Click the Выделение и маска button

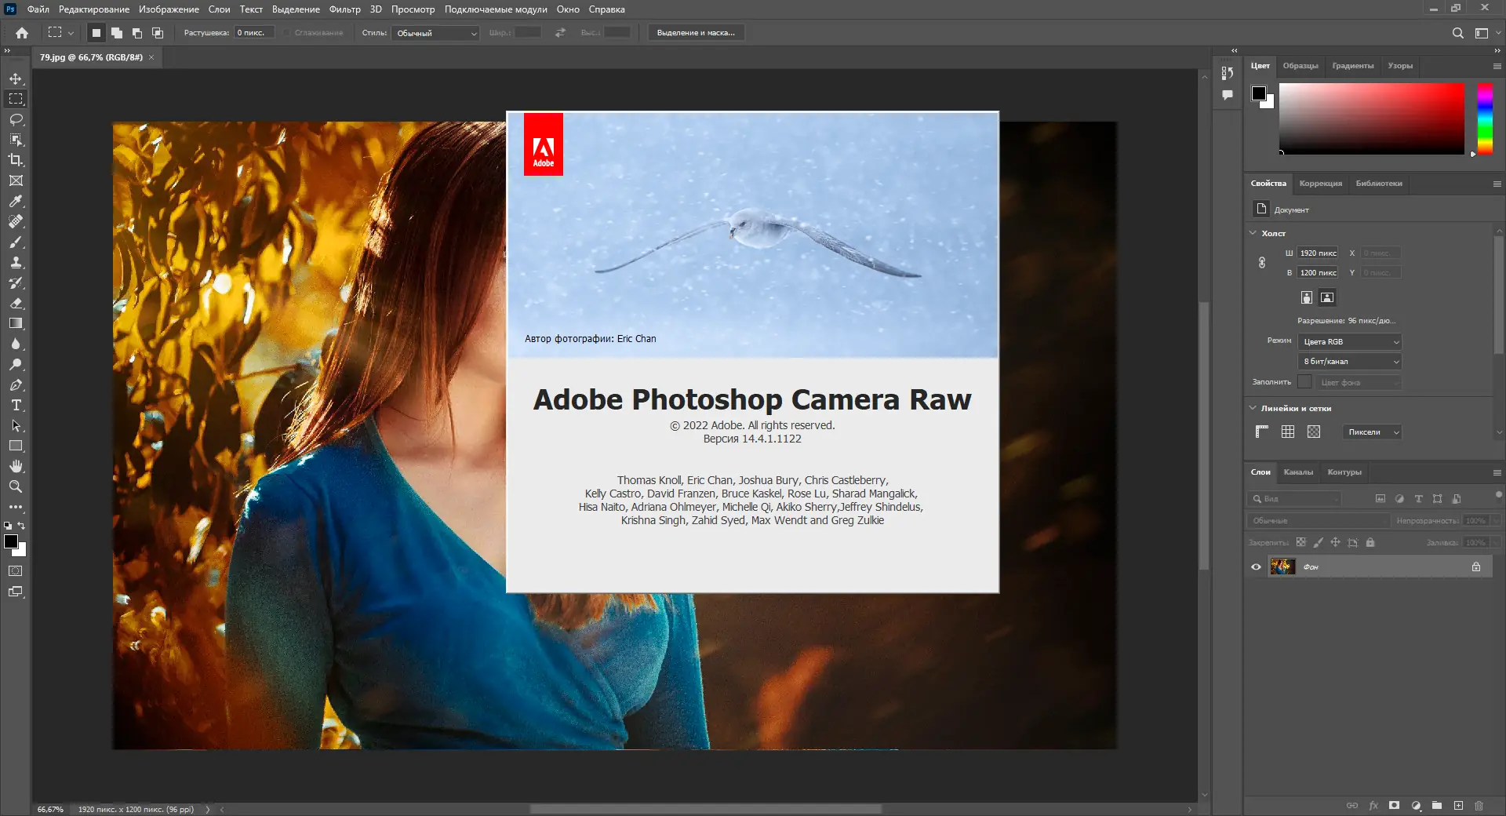tap(696, 33)
